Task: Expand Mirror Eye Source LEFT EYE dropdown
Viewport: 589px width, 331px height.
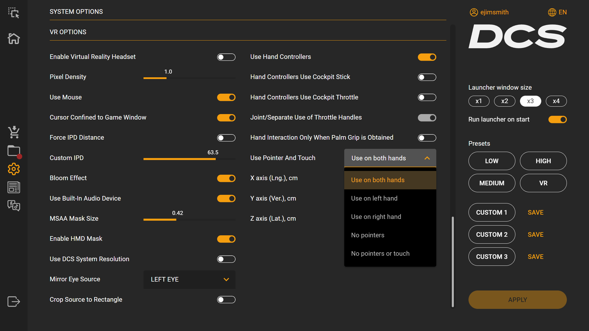Action: pyautogui.click(x=189, y=280)
